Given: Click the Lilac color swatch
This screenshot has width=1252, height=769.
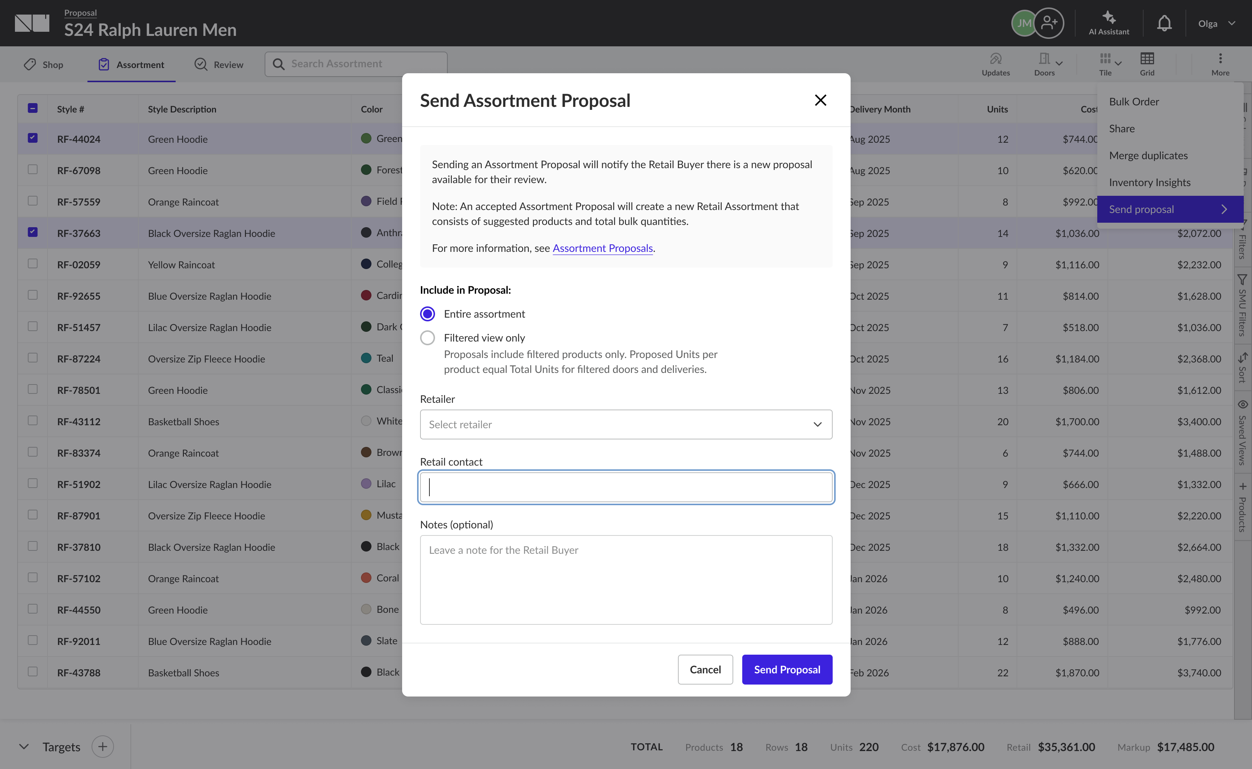Looking at the screenshot, I should [366, 484].
